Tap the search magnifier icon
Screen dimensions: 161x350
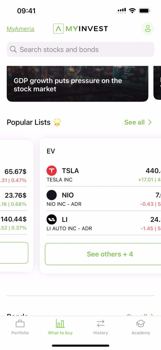pos(13,49)
